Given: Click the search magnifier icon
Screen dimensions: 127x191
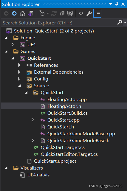Looking at the screenshot, I should [120, 22].
